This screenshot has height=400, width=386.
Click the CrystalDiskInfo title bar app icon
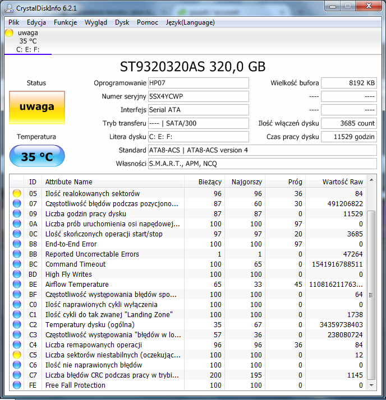[x=9, y=8]
